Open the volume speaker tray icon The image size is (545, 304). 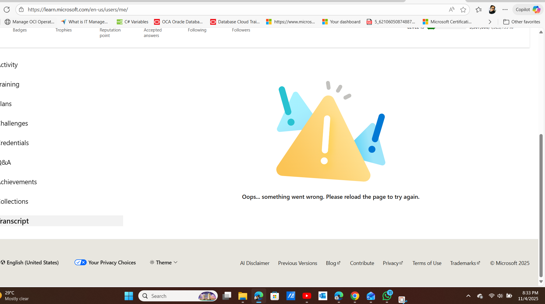pos(500,296)
